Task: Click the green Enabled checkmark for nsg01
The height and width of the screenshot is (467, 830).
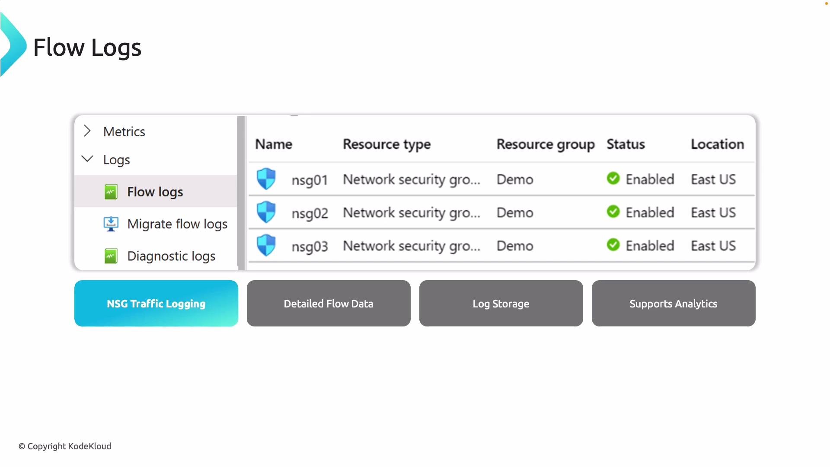Action: pyautogui.click(x=613, y=178)
